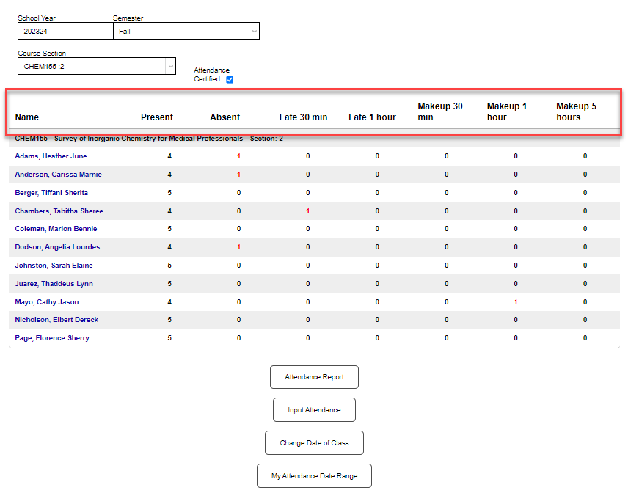628x490 pixels.
Task: Select student Adams, Heather June
Action: point(51,156)
